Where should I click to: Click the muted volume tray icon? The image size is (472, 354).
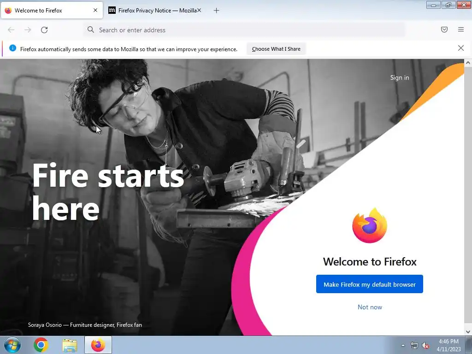tap(425, 346)
